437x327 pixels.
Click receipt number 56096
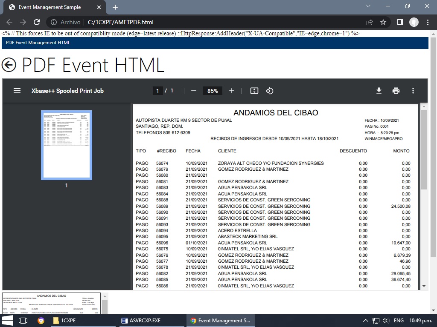coord(162,243)
